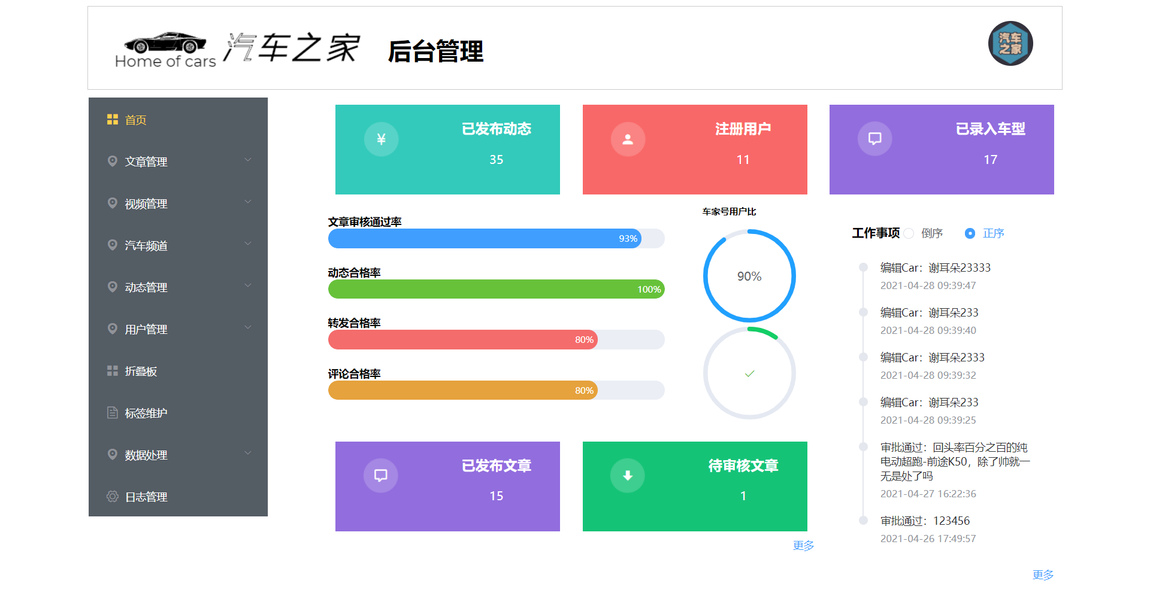Click the grid icon beside 折叠板
Image resolution: width=1150 pixels, height=590 pixels.
112,370
